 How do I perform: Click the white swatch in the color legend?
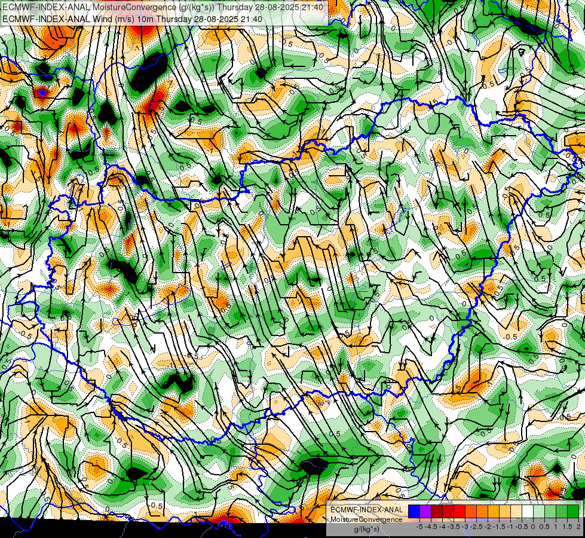coord(527,511)
